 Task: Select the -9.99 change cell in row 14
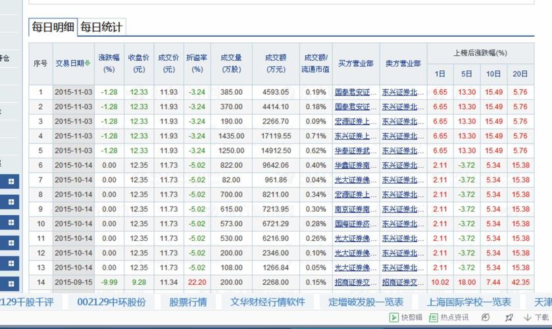(109, 282)
